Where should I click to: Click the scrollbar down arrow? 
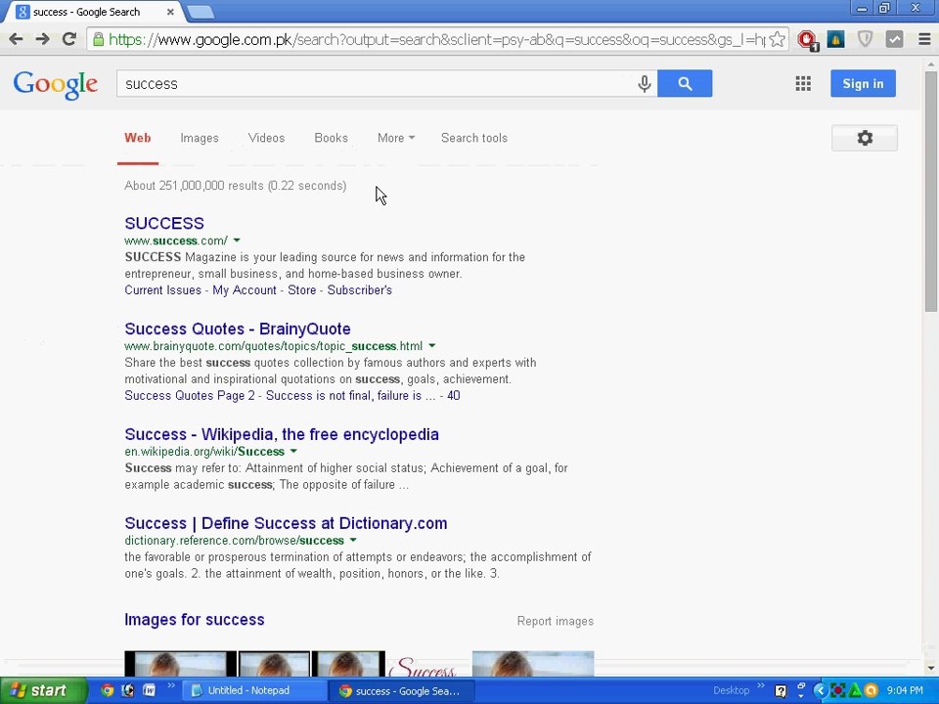tap(930, 668)
